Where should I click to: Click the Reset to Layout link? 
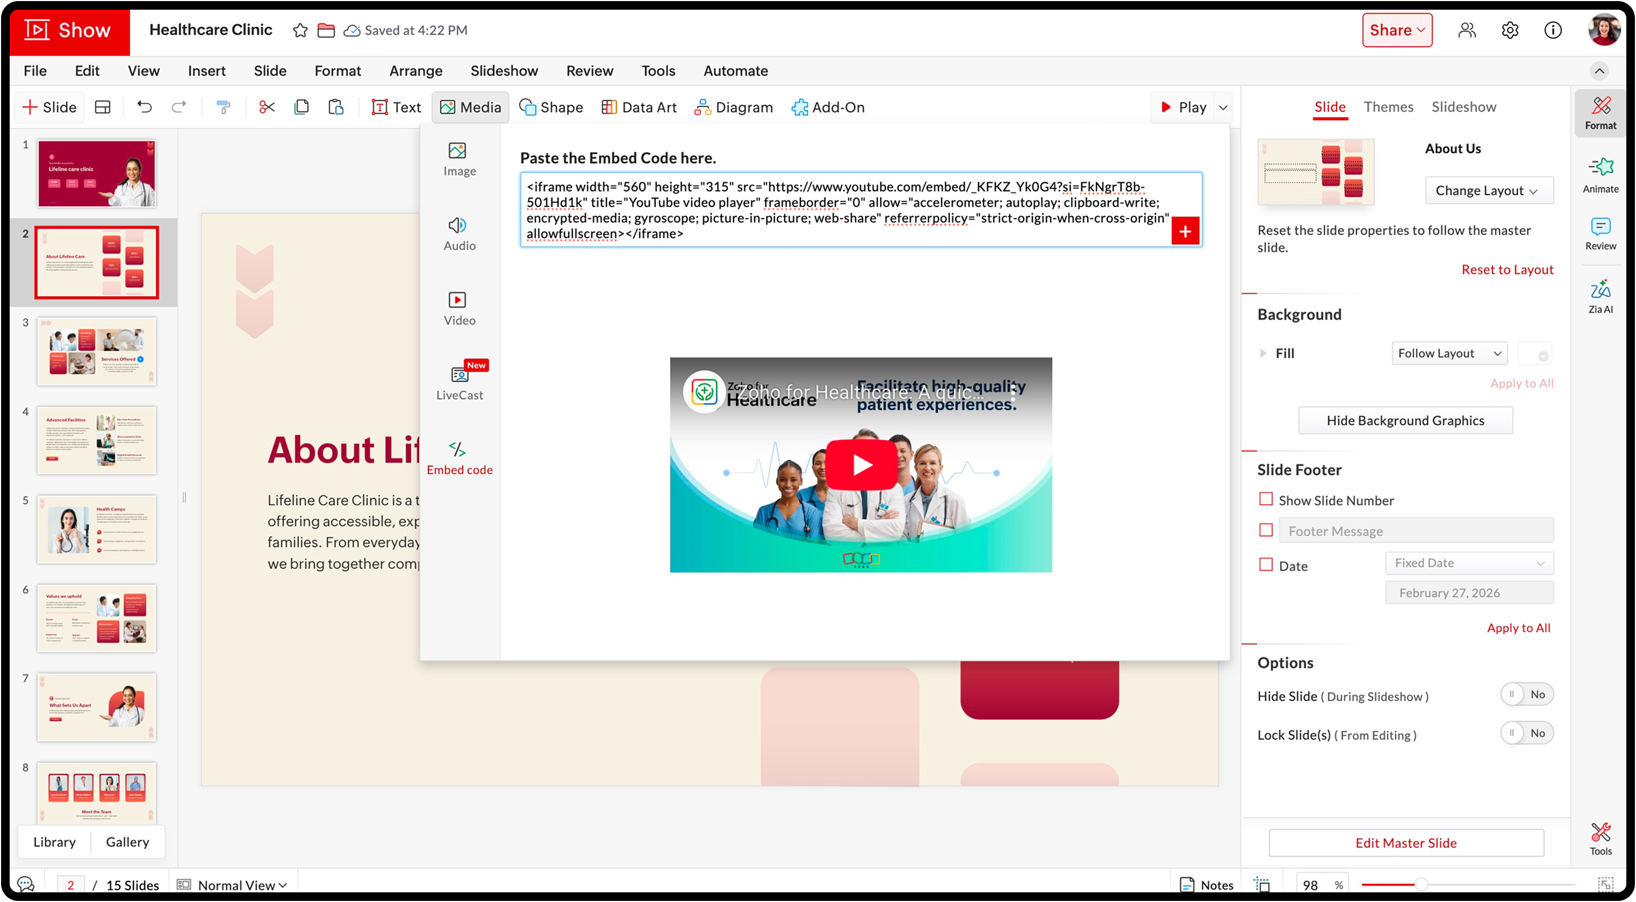[1506, 269]
